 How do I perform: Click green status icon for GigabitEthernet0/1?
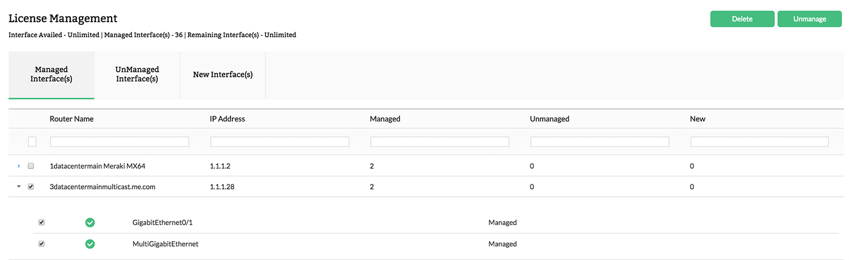point(89,223)
